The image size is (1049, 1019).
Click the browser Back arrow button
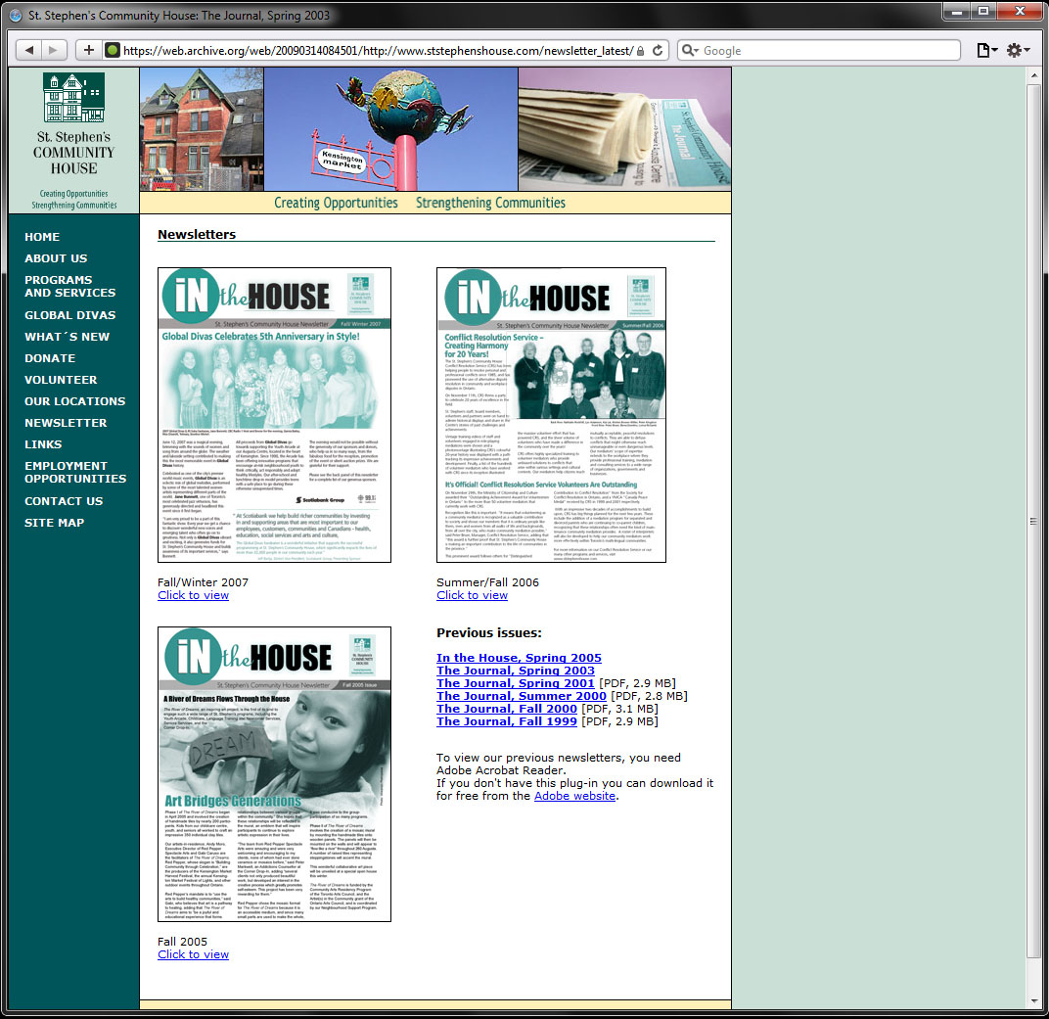tap(30, 50)
